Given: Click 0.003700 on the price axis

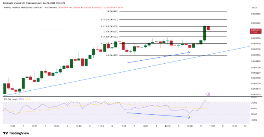Looking at the screenshot, I should pyautogui.click(x=256, y=78).
